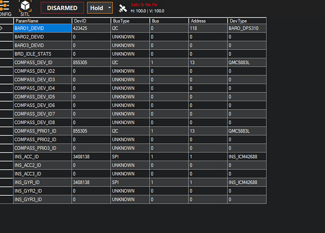Click the Address column header
The image size is (325, 233).
208,21
